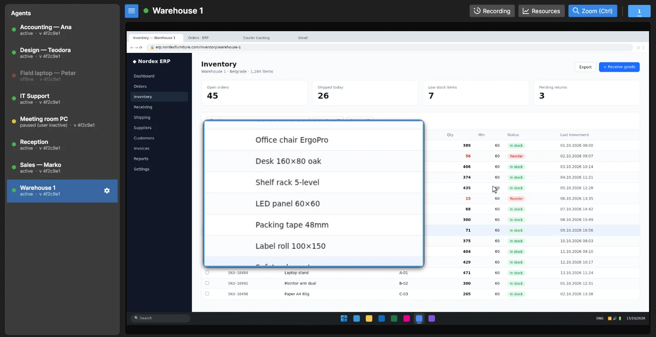Bookmark the page with the star icon
Viewport: 656px width, 337px height.
(x=638, y=48)
